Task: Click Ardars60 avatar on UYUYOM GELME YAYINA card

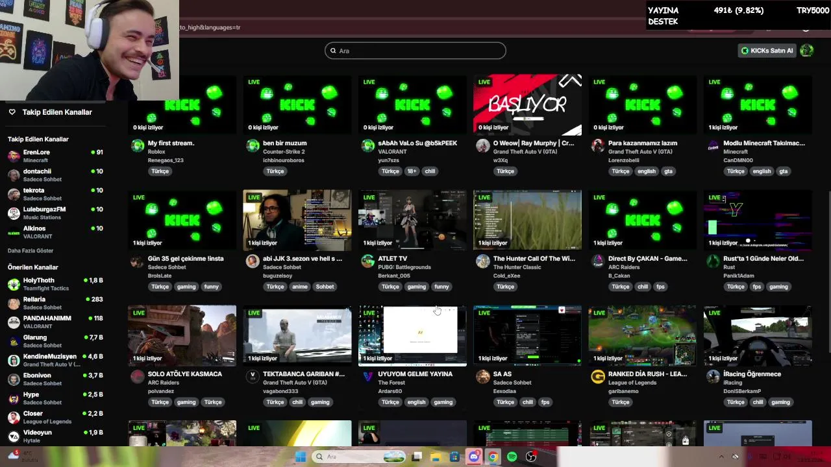Action: tap(367, 377)
